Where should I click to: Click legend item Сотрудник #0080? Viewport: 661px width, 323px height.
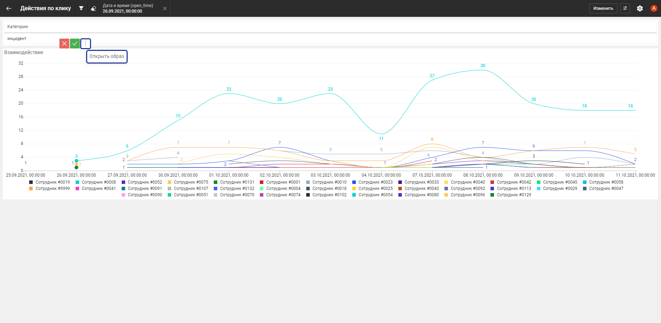click(418, 195)
